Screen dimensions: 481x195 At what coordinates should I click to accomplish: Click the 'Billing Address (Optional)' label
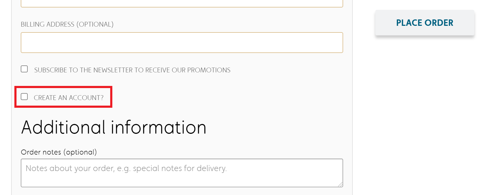coord(67,24)
